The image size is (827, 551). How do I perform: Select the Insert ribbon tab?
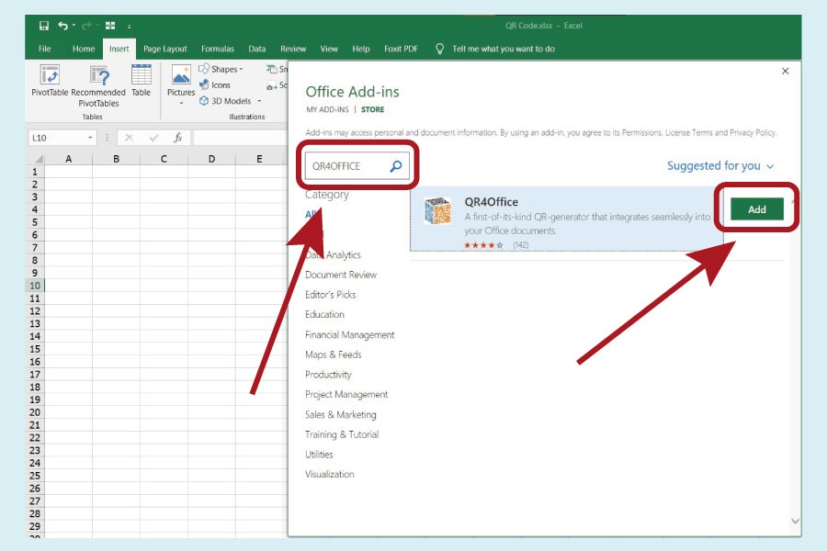tap(119, 49)
